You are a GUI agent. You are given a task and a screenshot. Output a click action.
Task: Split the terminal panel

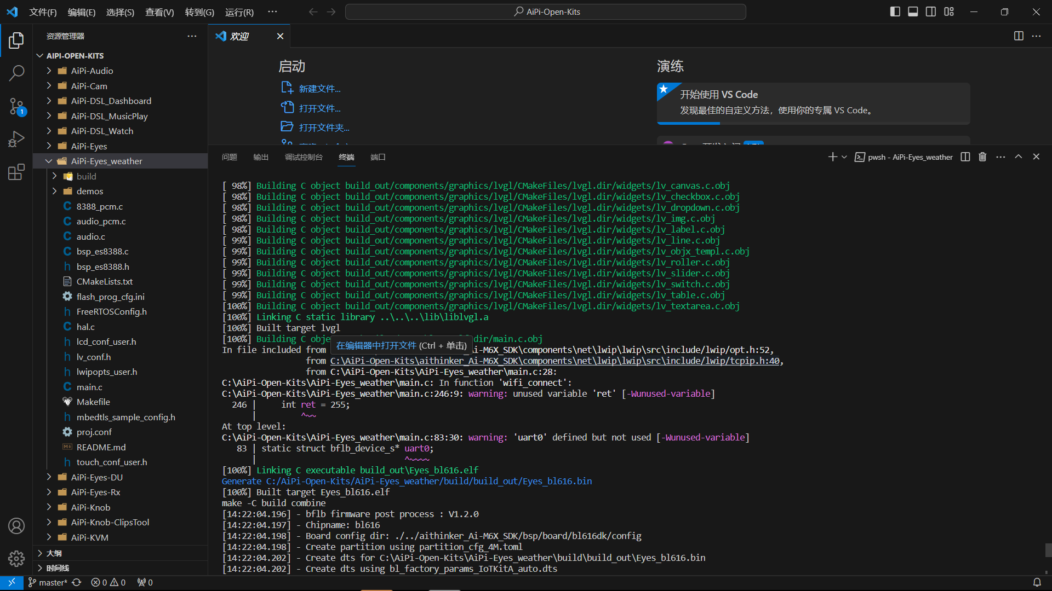pyautogui.click(x=965, y=157)
